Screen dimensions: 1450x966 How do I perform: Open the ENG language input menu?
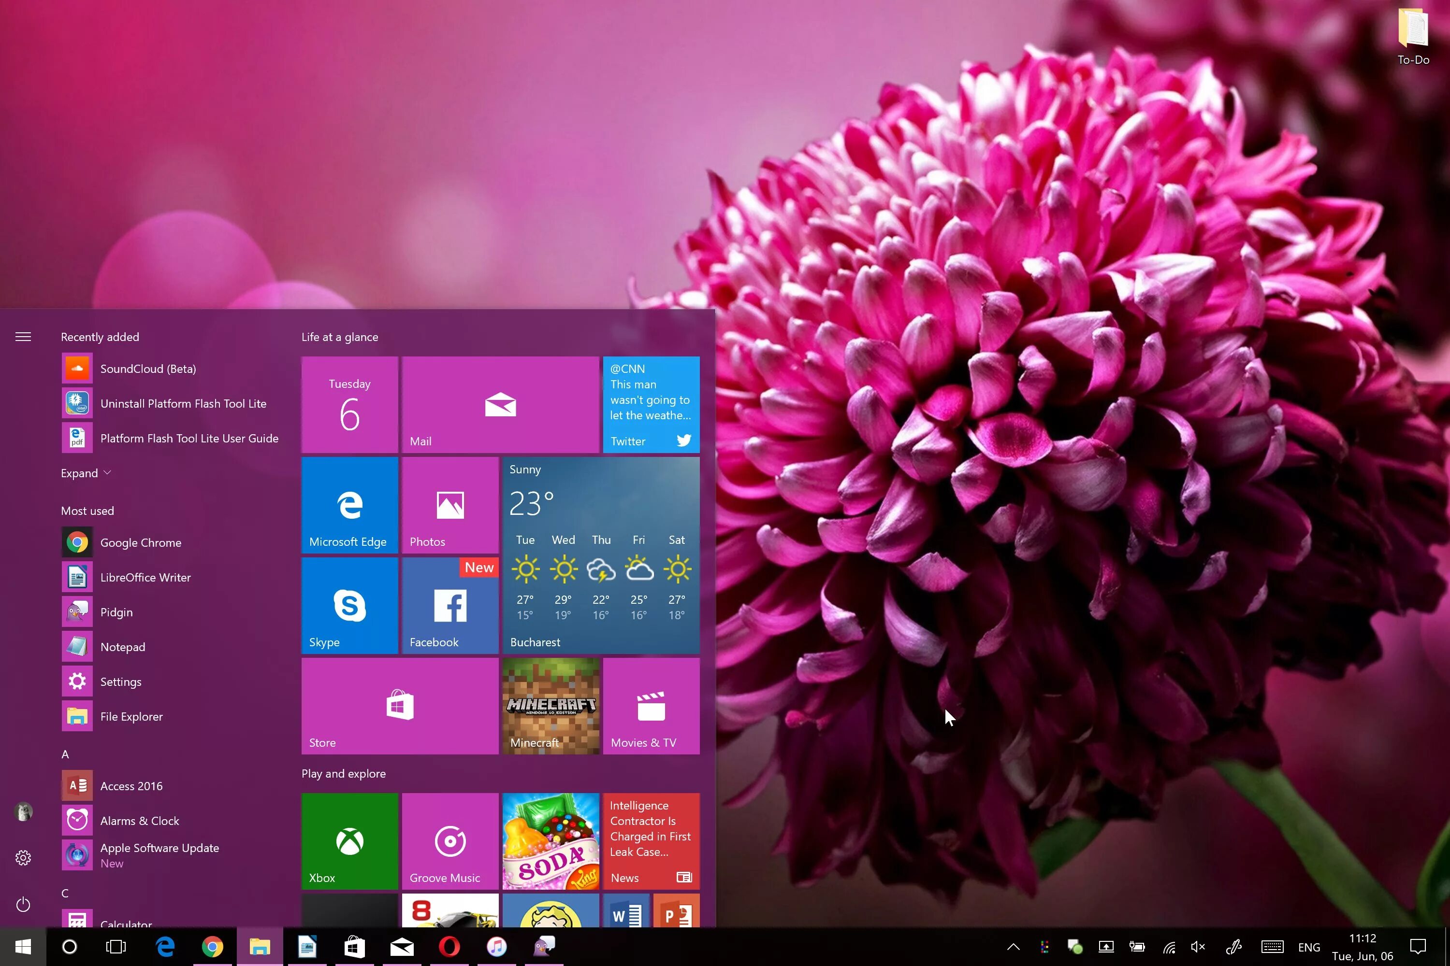click(x=1309, y=946)
